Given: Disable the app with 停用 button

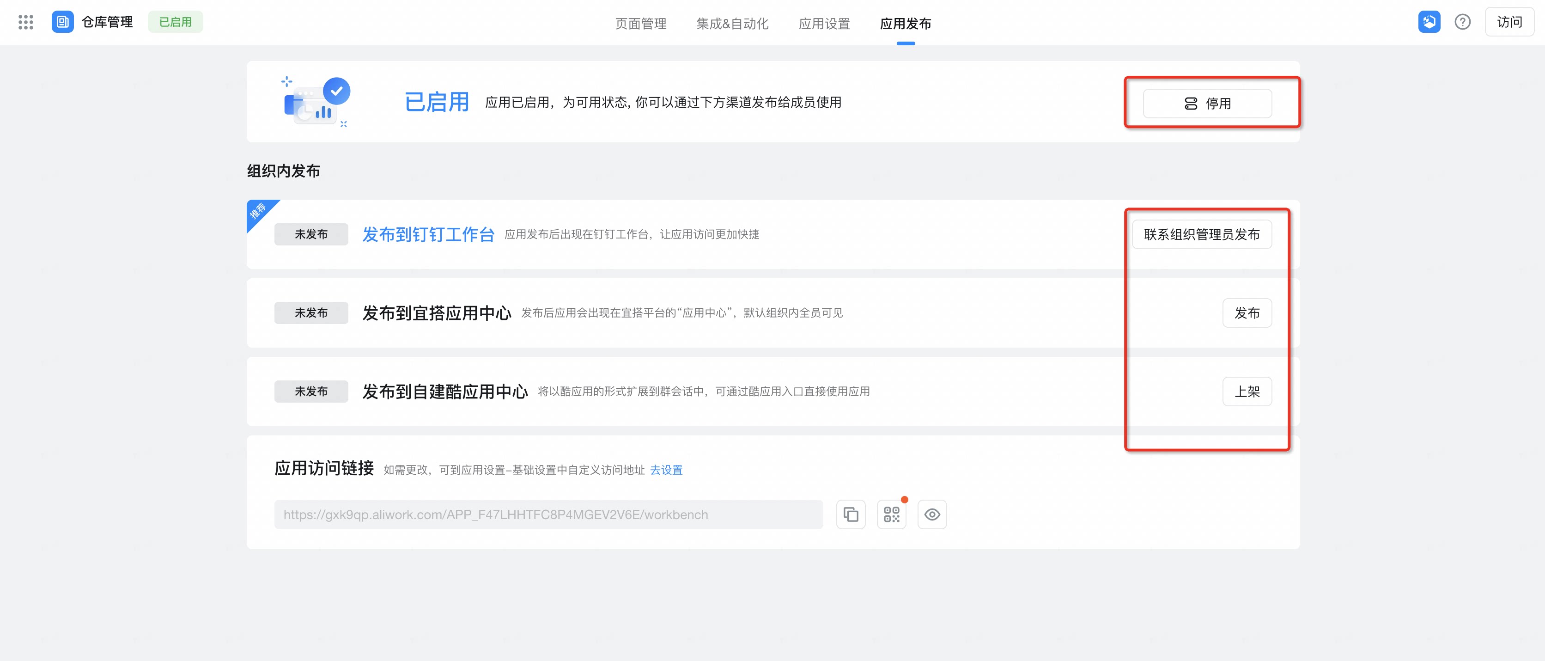Looking at the screenshot, I should (x=1207, y=103).
